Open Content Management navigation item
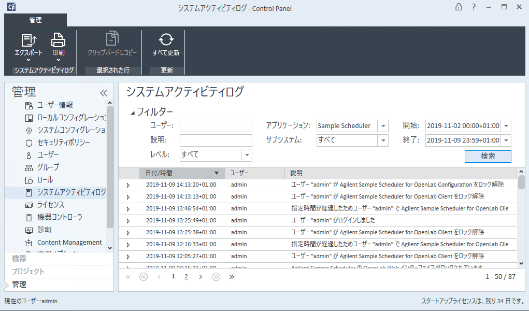The image size is (529, 311). (63, 242)
